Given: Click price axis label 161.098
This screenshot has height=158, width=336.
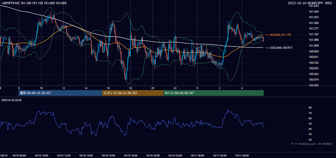Looking at the screenshot, I should click(314, 40).
